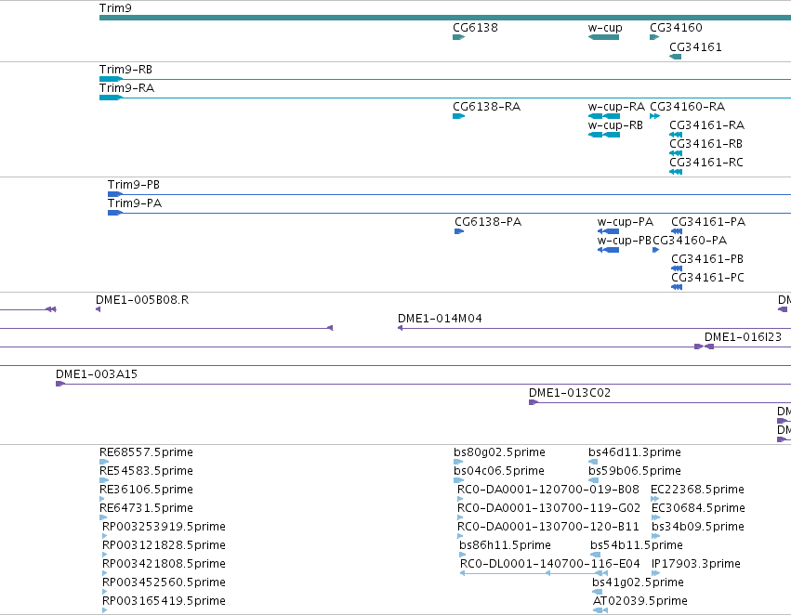Select the w-cup-PA protein label
The height and width of the screenshot is (615, 791).
point(625,222)
